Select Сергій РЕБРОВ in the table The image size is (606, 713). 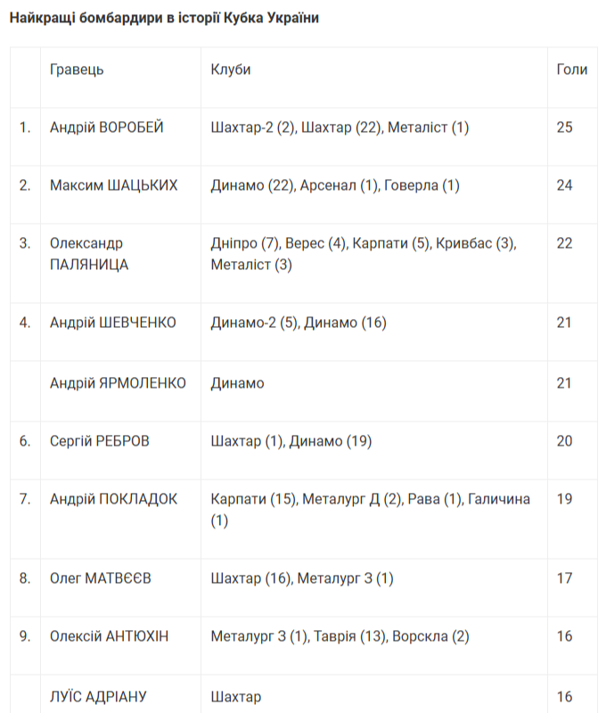(101, 441)
